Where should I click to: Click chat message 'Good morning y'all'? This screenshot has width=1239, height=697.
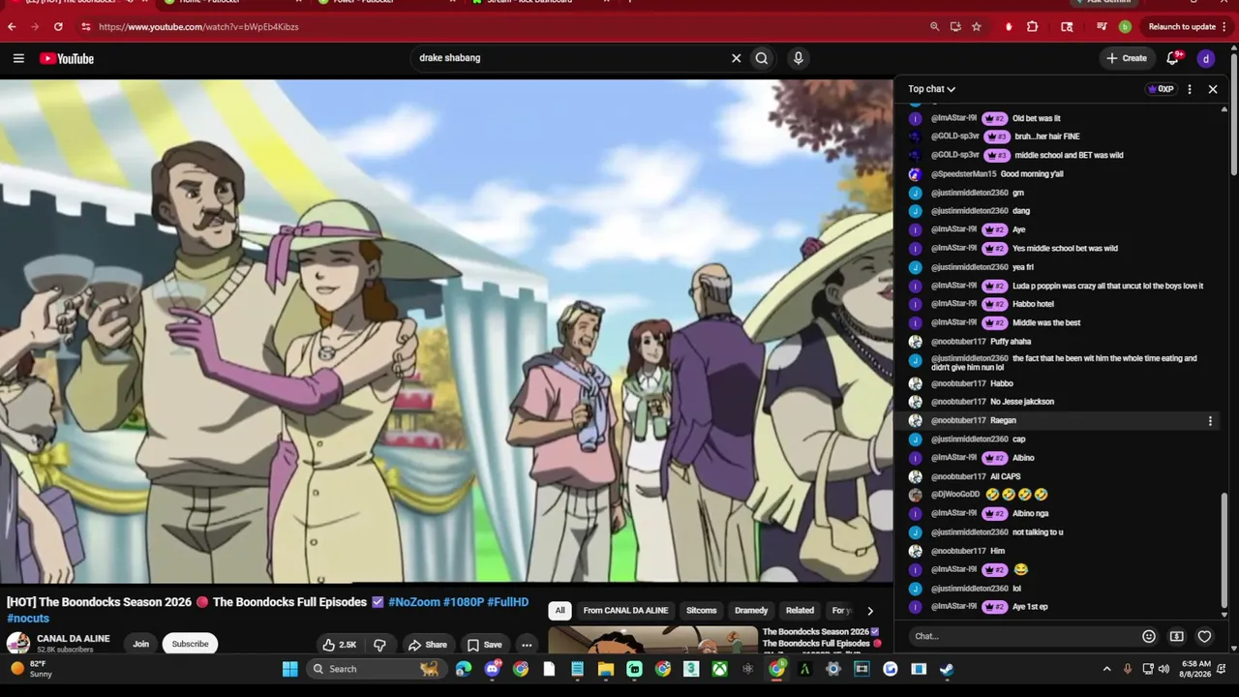(x=1032, y=174)
